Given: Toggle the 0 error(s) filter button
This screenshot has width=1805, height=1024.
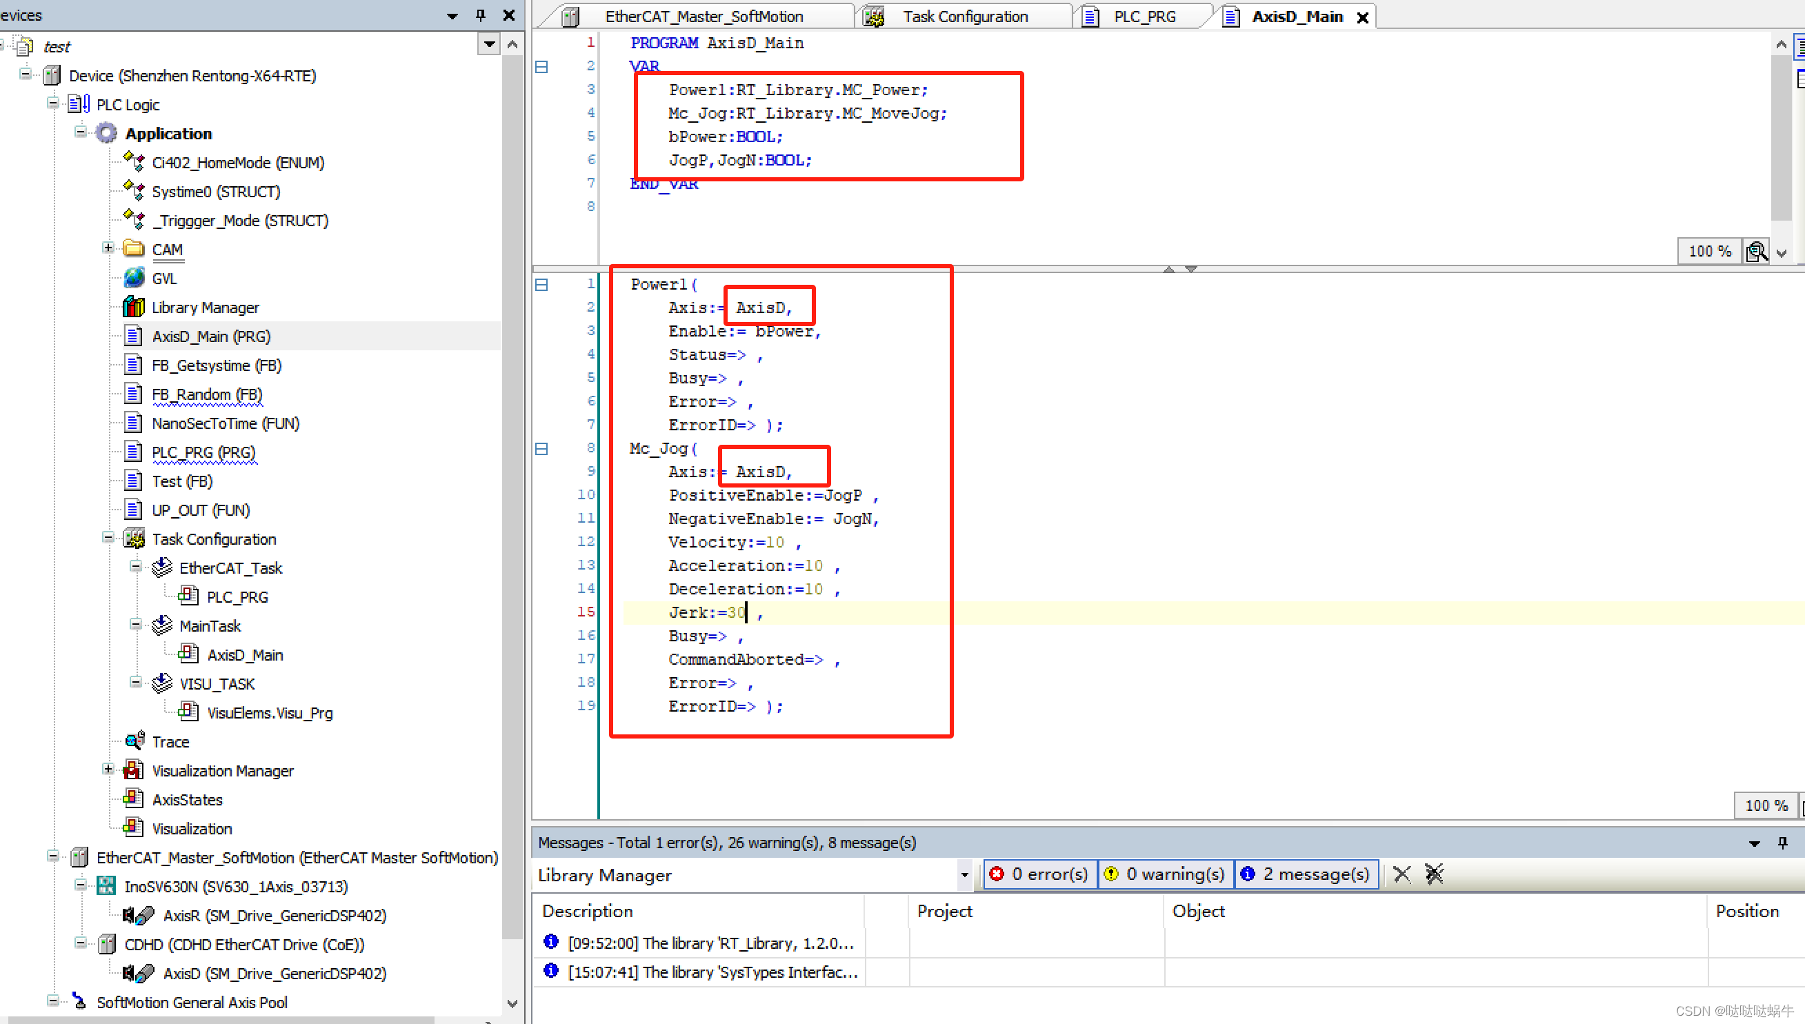Looking at the screenshot, I should (x=1040, y=874).
